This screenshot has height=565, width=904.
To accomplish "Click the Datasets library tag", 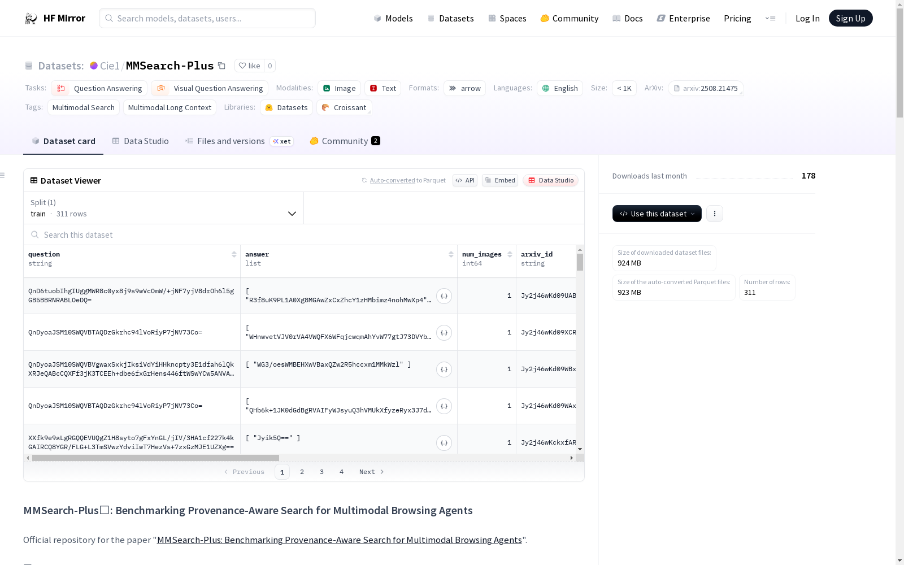I will (x=286, y=107).
